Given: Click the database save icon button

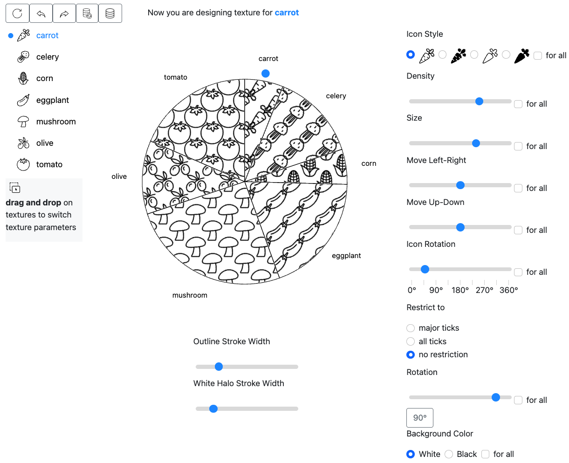Looking at the screenshot, I should coord(110,14).
